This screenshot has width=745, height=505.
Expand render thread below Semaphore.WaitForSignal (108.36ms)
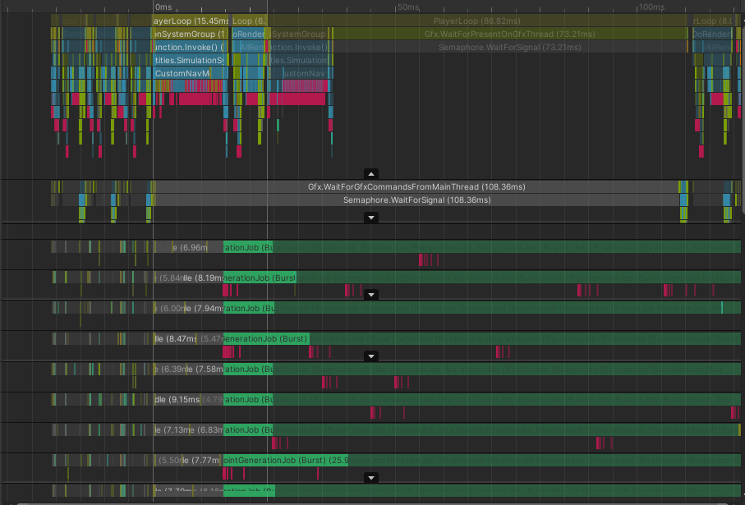click(x=371, y=218)
